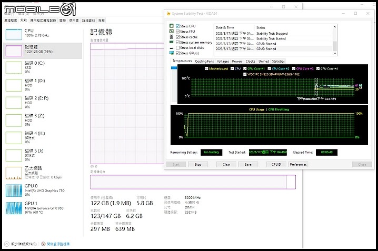Image resolution: width=378 pixels, height=251 pixels.
Task: Select the 記憶體 graph thumbnail in sidebar
Action: click(14, 51)
